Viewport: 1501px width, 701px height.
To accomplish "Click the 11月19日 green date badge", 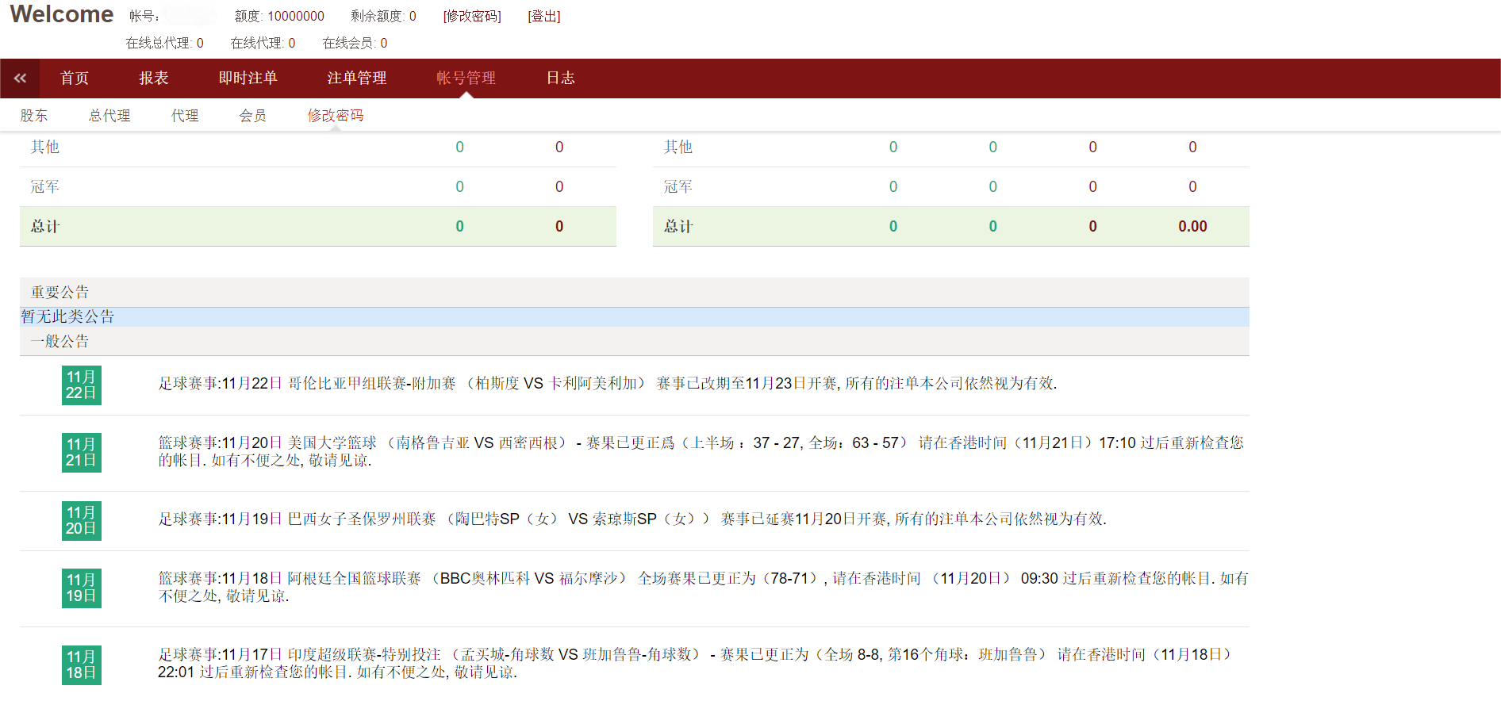I will click(81, 588).
